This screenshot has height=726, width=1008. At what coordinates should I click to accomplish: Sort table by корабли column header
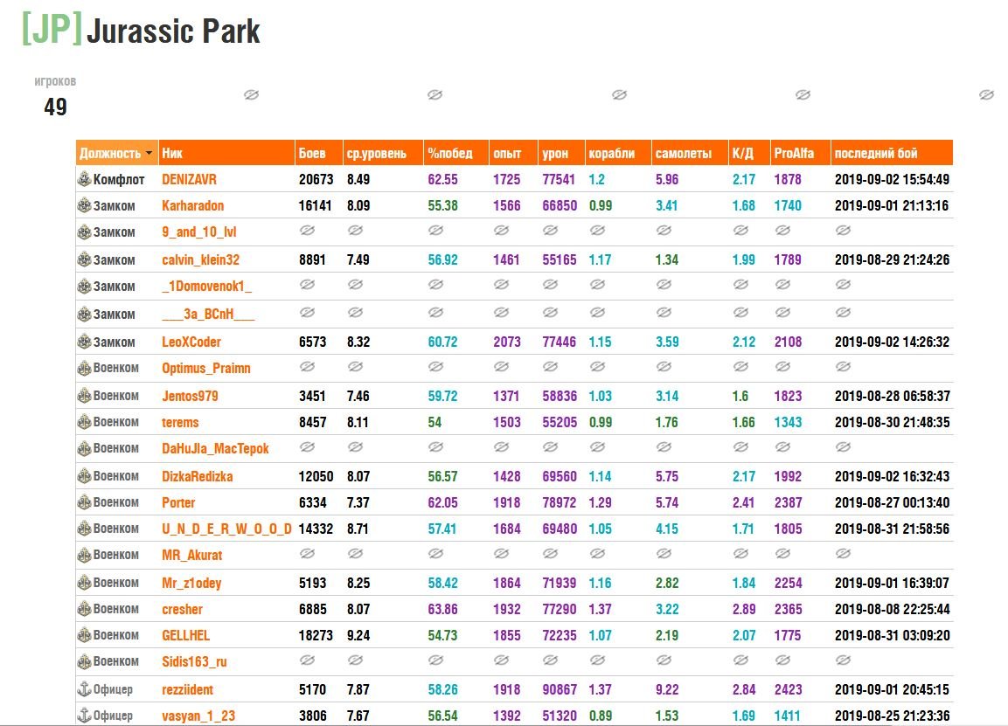pyautogui.click(x=618, y=153)
